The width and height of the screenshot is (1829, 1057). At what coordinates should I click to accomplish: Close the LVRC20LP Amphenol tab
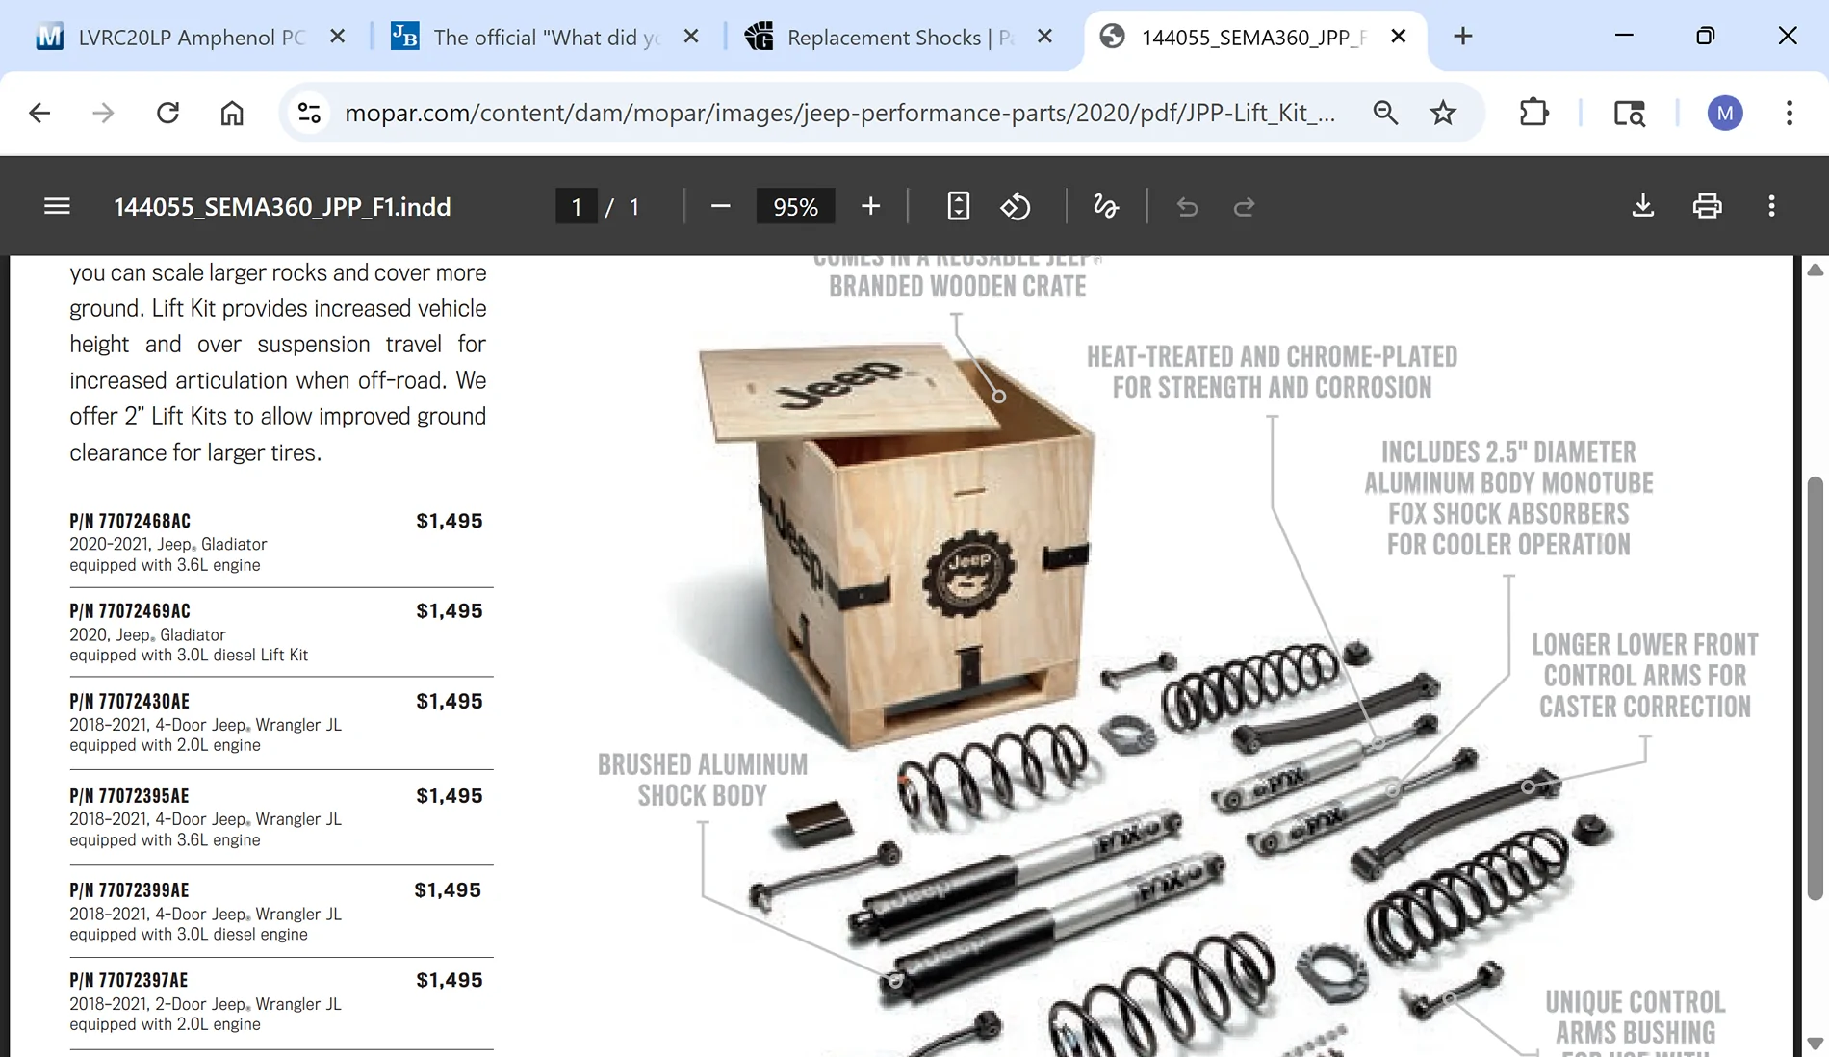coord(337,37)
